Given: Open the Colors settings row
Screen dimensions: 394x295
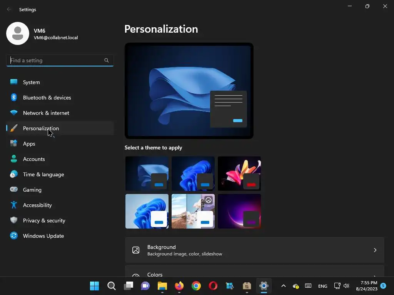Looking at the screenshot, I should coord(255,271).
